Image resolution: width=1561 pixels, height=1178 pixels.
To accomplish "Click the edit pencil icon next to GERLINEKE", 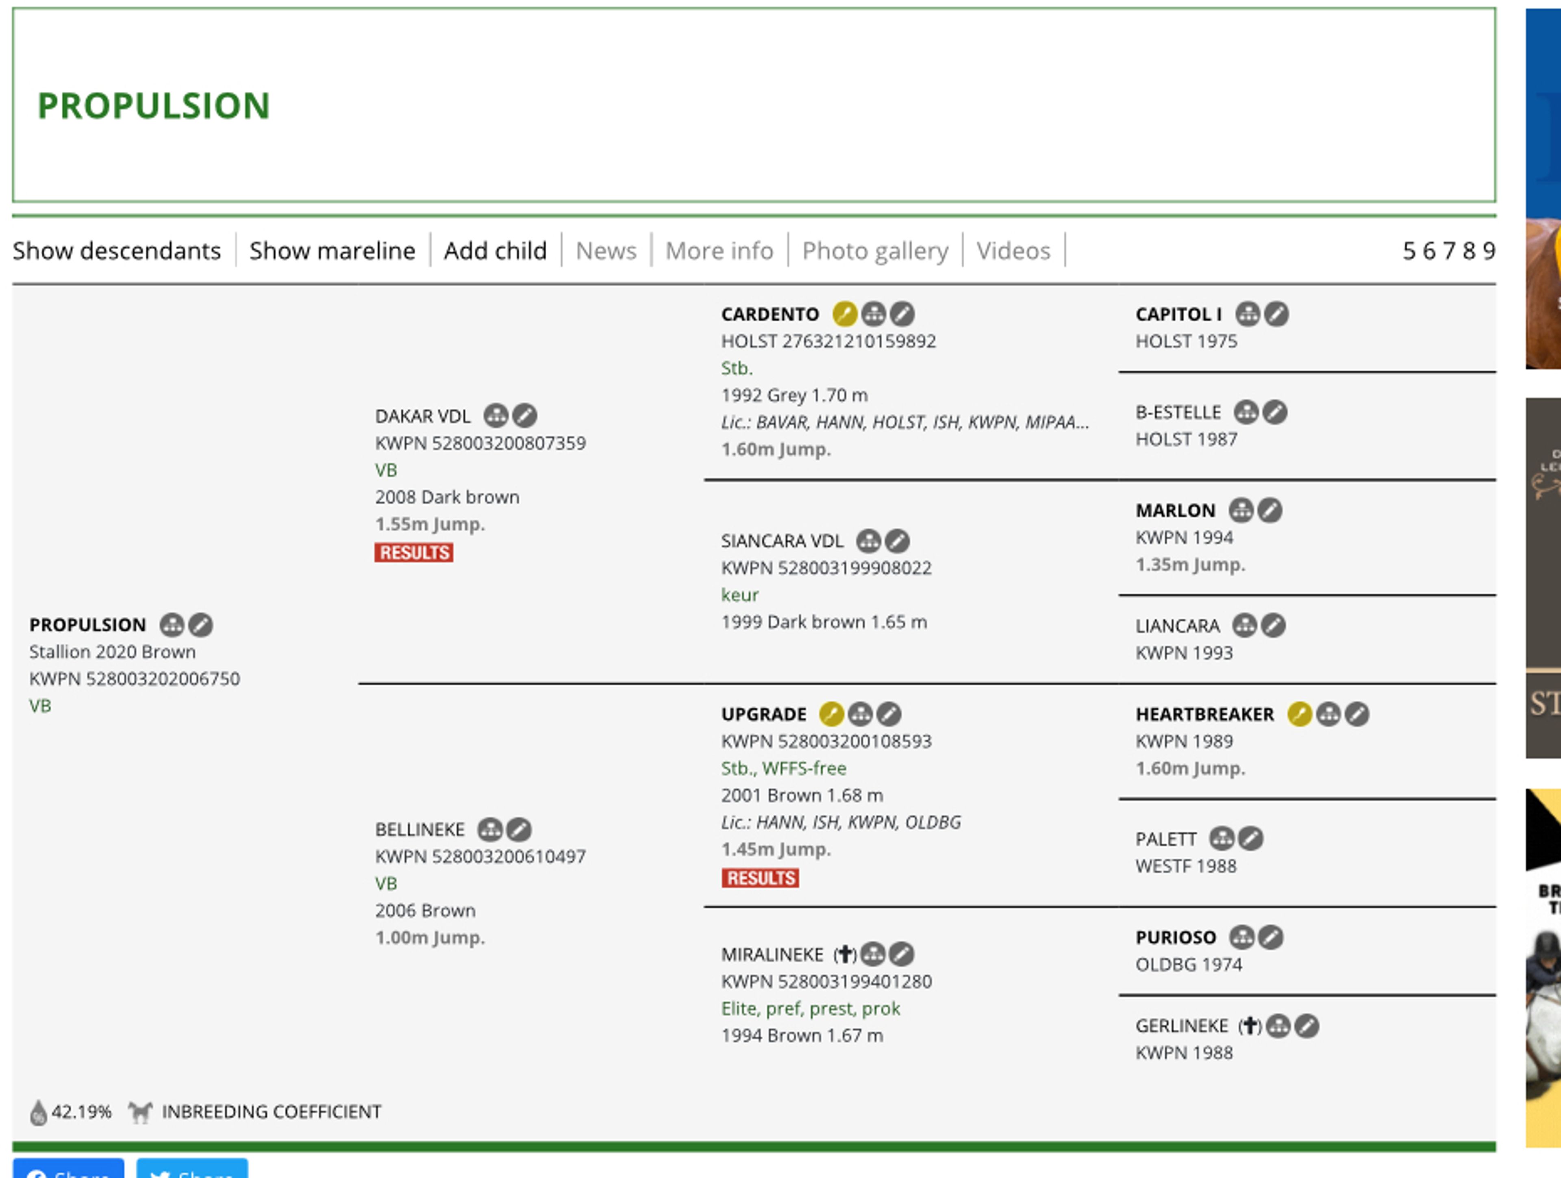I will pyautogui.click(x=1306, y=1026).
